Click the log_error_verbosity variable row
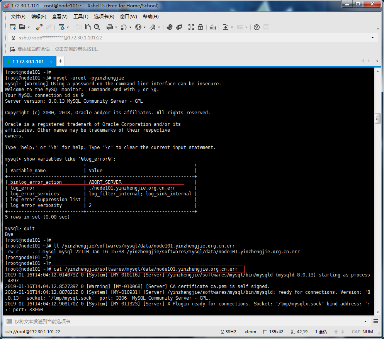384x339 pixels. pos(101,205)
